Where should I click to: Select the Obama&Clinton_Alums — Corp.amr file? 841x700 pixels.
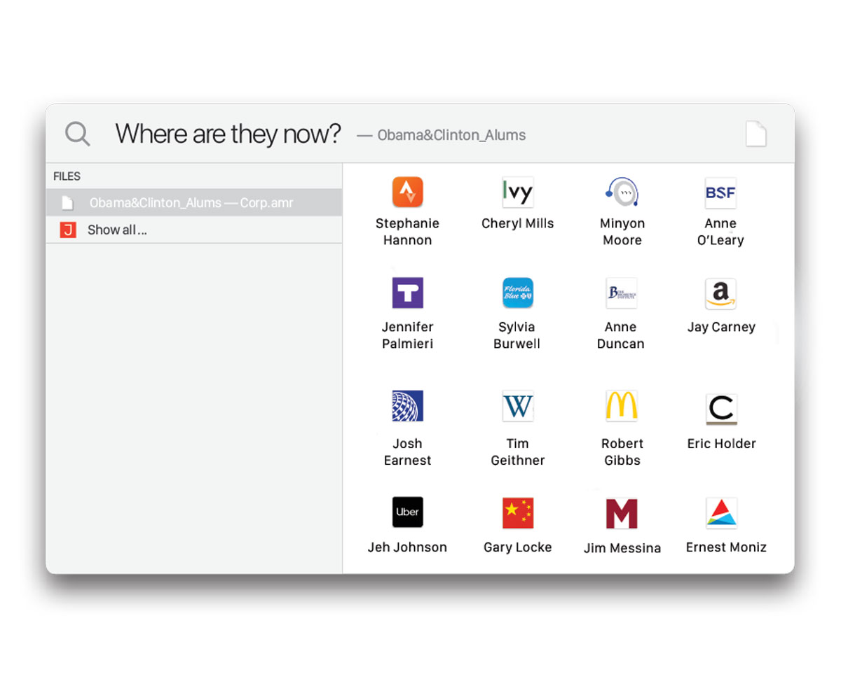tap(194, 203)
